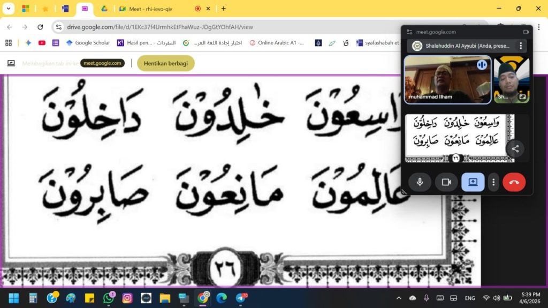Open Chrome three-dot menu

tap(539, 27)
